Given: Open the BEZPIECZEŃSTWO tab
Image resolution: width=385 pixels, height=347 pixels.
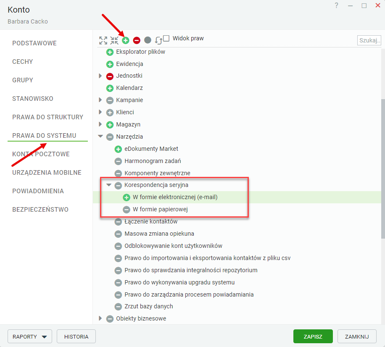Looking at the screenshot, I should pyautogui.click(x=40, y=210).
